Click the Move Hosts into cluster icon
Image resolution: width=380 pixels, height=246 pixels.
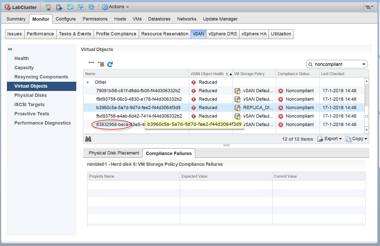(x=59, y=7)
